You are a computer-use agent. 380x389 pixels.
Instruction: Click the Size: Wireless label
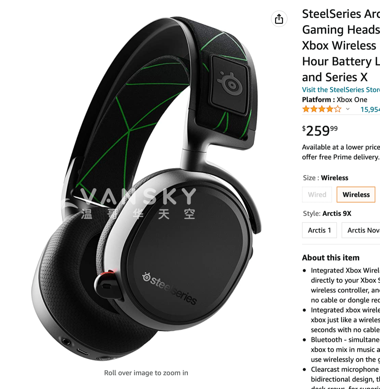pyautogui.click(x=326, y=178)
